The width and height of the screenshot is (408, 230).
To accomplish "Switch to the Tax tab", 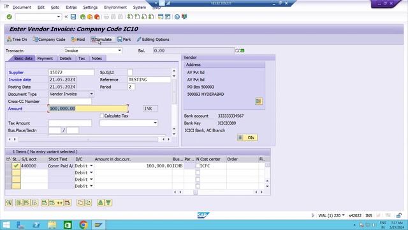I will (82, 58).
